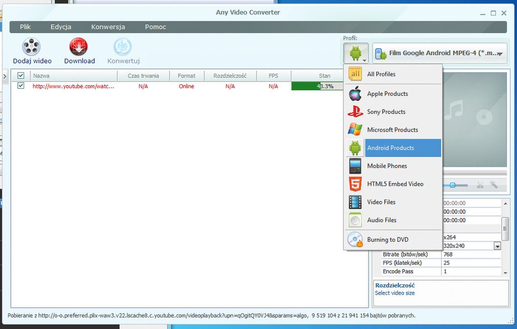Toggle the select-all checkbox in list header
Image resolution: width=517 pixels, height=329 pixels.
[21, 75]
